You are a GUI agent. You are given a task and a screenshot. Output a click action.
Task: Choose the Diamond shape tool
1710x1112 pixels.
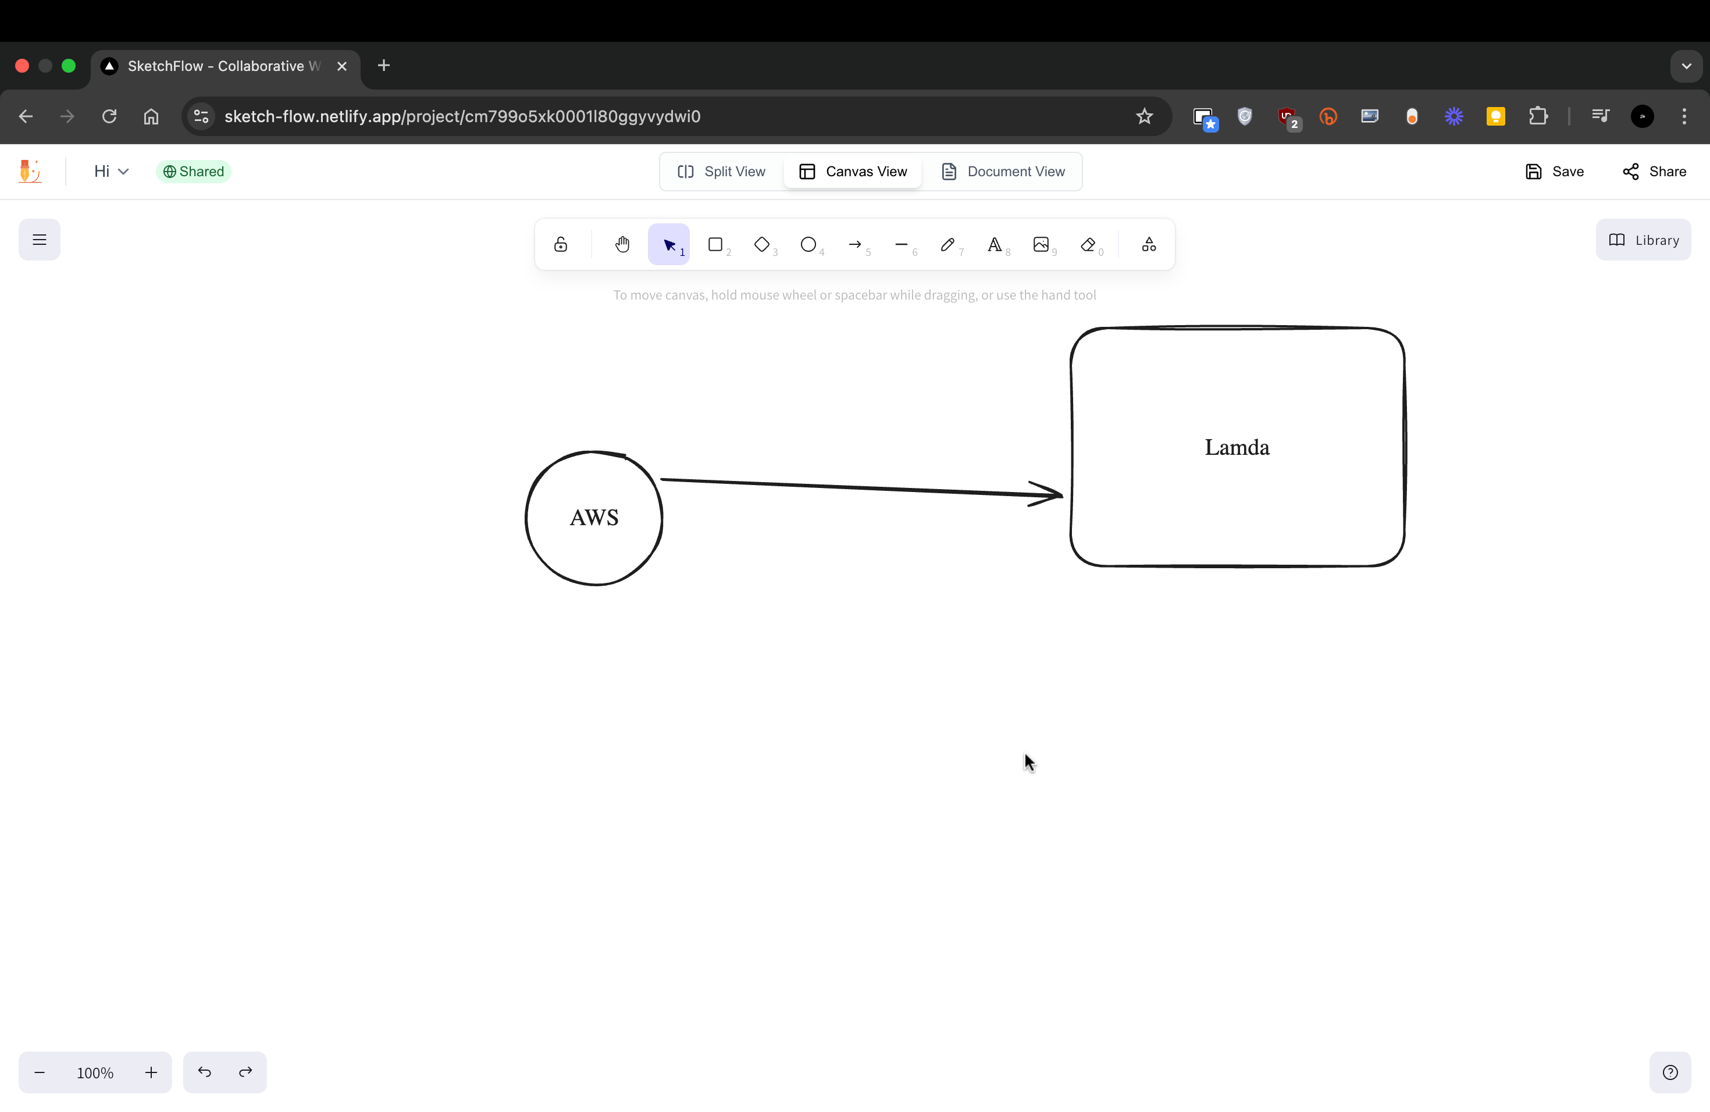click(763, 245)
